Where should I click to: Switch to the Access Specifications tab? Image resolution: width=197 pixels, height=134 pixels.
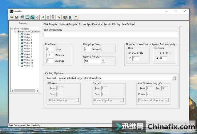click(x=90, y=24)
